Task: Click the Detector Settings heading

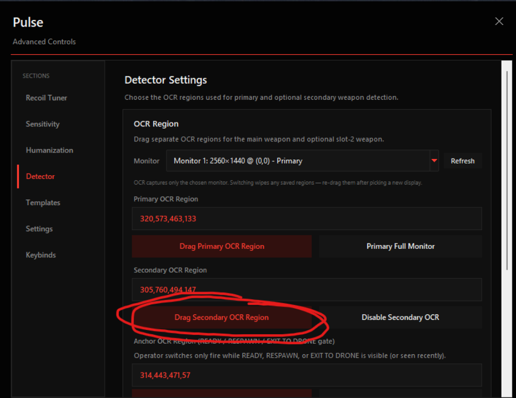Action: coord(165,80)
